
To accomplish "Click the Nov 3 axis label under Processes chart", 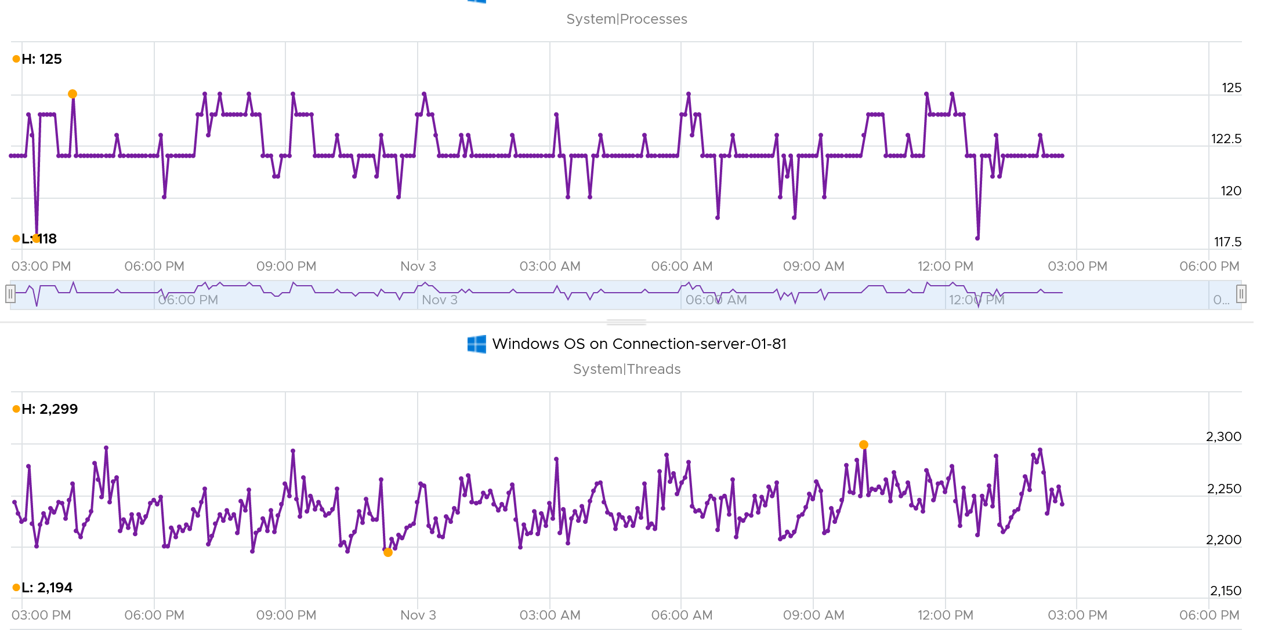I will click(x=418, y=267).
